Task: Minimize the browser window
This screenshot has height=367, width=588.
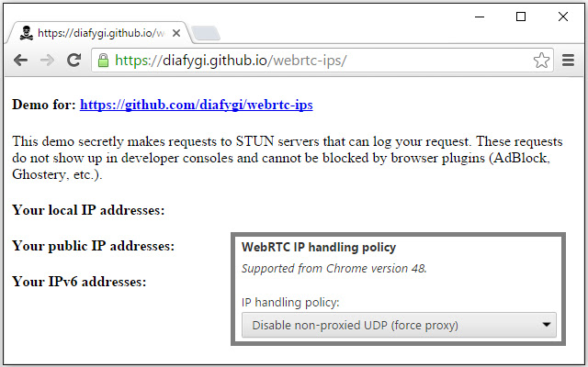Action: (x=479, y=16)
